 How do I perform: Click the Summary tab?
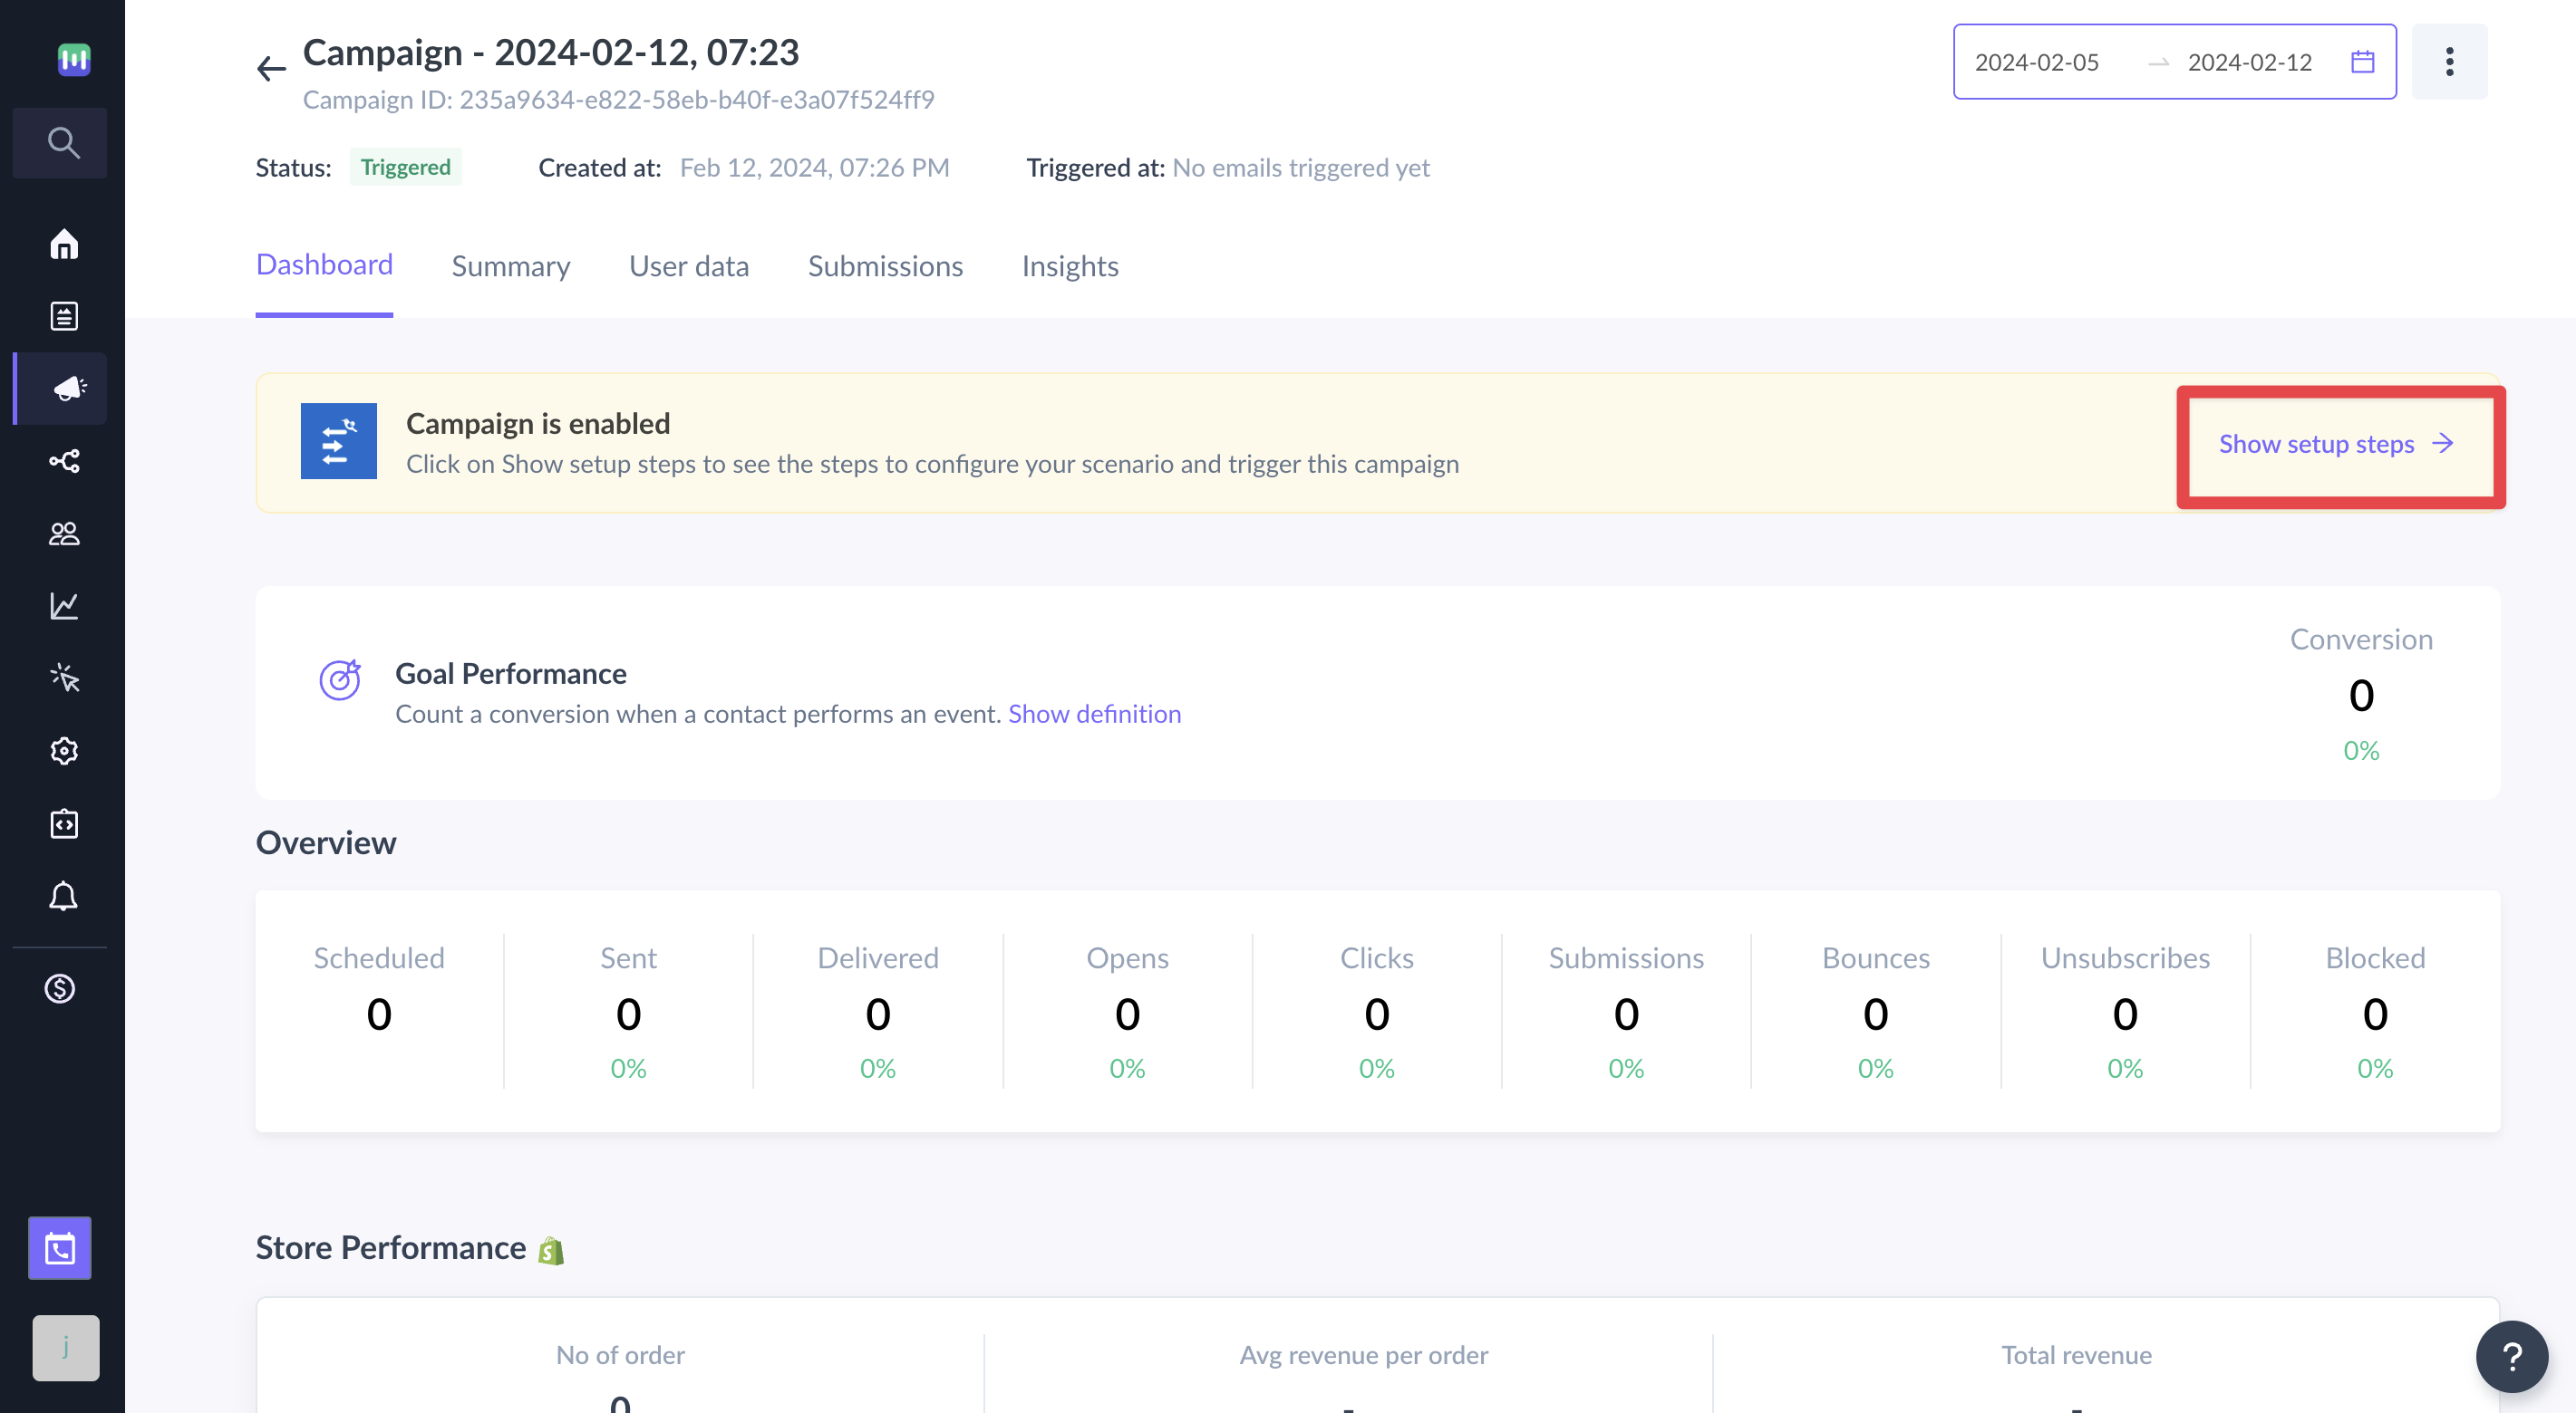coord(510,266)
